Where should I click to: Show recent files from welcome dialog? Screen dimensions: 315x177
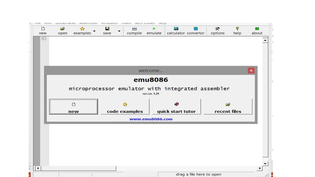228,107
